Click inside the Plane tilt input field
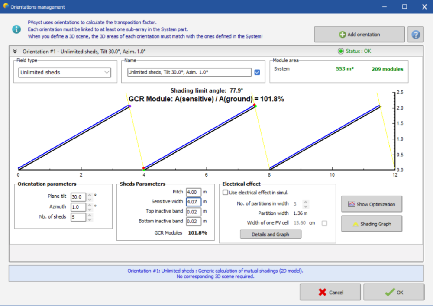The image size is (433, 306). point(78,197)
